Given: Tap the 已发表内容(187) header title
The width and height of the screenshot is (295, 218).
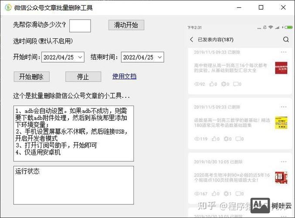Looking at the screenshot, I should [216, 40].
